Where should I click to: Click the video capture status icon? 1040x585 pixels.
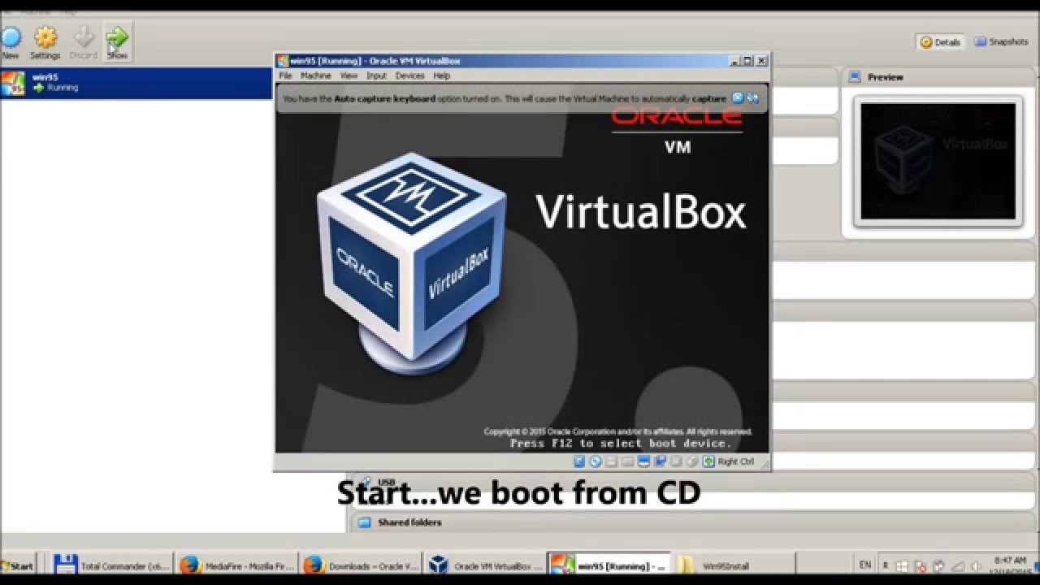(x=692, y=461)
